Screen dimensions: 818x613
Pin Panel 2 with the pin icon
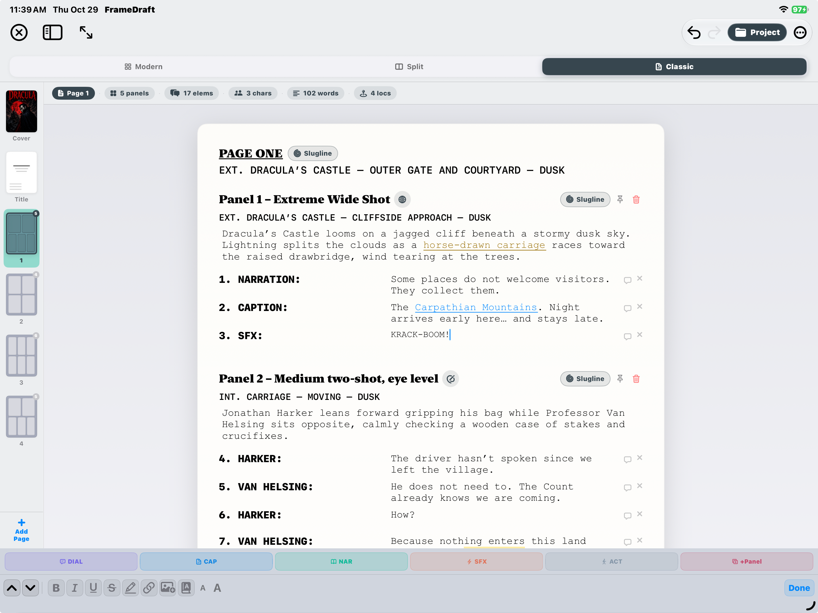pyautogui.click(x=620, y=379)
